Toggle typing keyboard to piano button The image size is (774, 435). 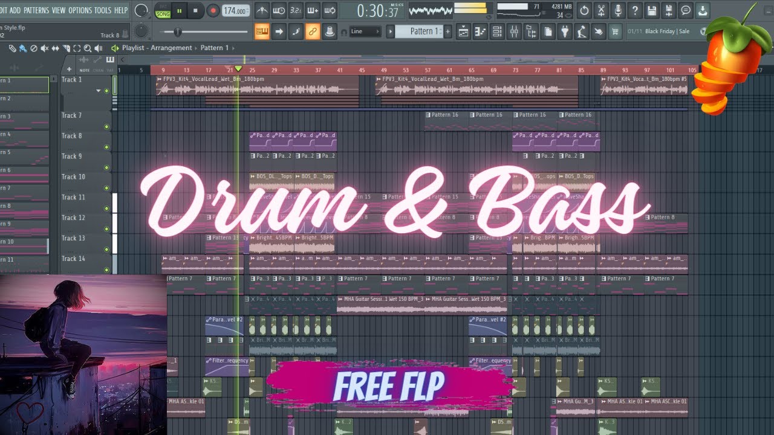point(262,31)
